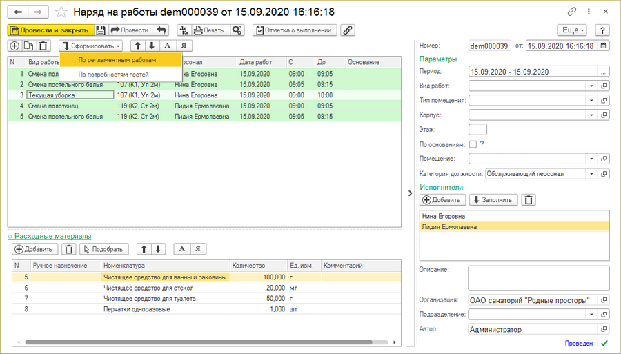Click the related documents link icon in toolbar
The image size is (621, 354).
[x=348, y=30]
